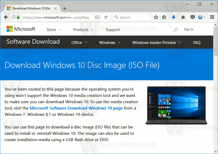Open a new tab with plus button
This screenshot has height=154, width=218.
(65, 8)
